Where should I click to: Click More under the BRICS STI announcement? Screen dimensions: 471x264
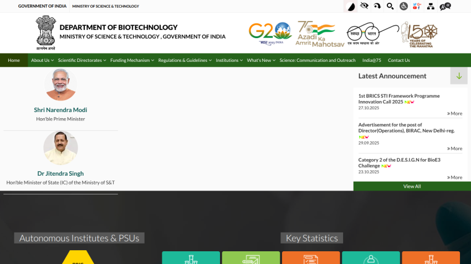click(x=454, y=113)
